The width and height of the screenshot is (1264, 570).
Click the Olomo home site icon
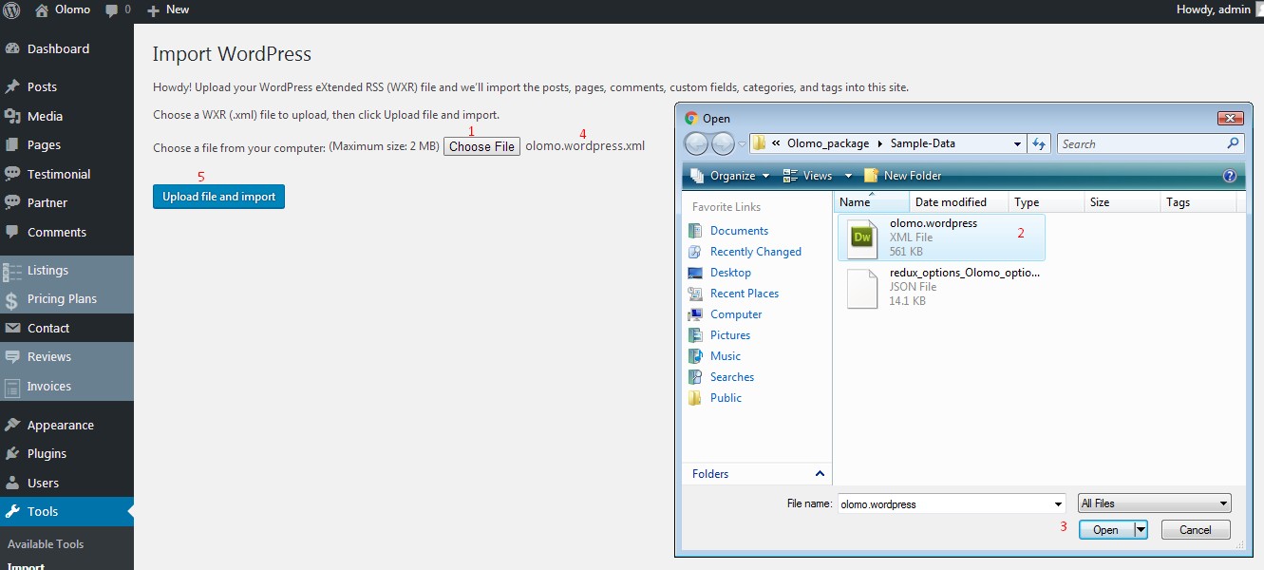click(x=42, y=10)
